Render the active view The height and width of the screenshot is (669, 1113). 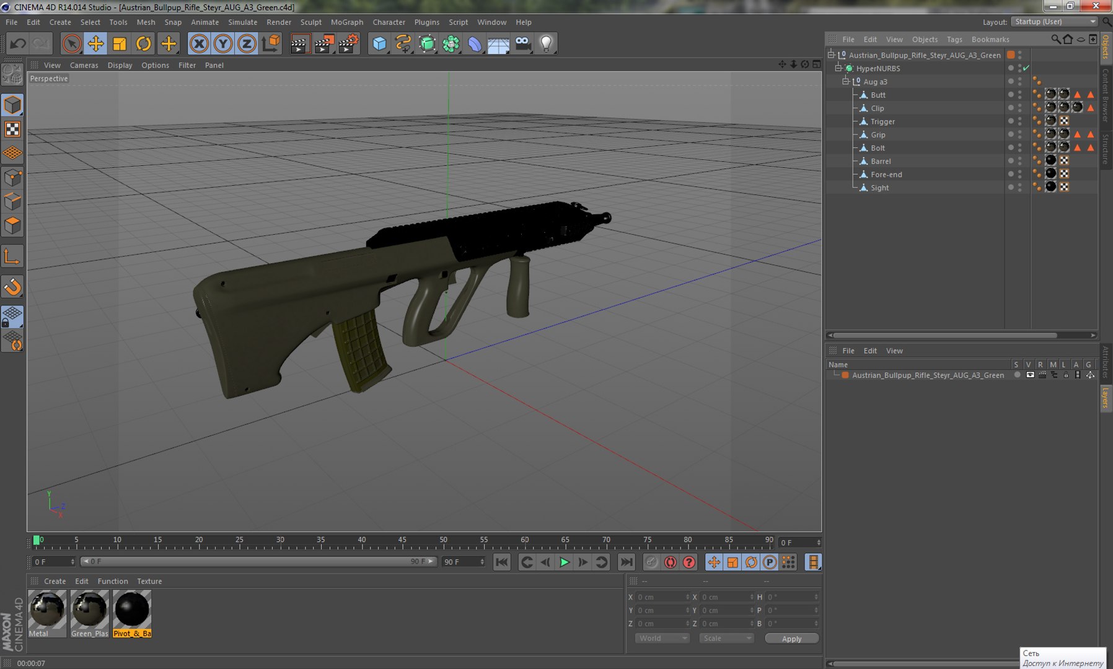pos(300,43)
